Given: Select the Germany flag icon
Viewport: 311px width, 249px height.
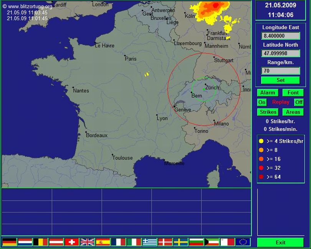Looking at the screenshot, I should pos(10,242).
